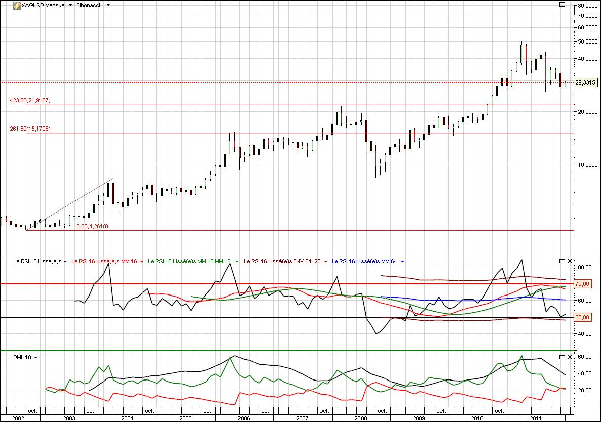
Task: Click the 2007 year on time axis
Action: coord(302,418)
